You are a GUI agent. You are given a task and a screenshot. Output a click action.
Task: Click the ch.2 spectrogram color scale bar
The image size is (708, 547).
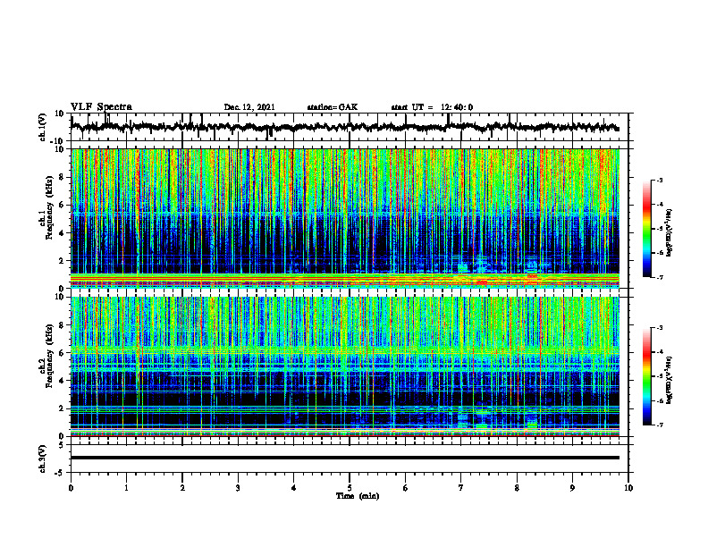pyautogui.click(x=647, y=376)
